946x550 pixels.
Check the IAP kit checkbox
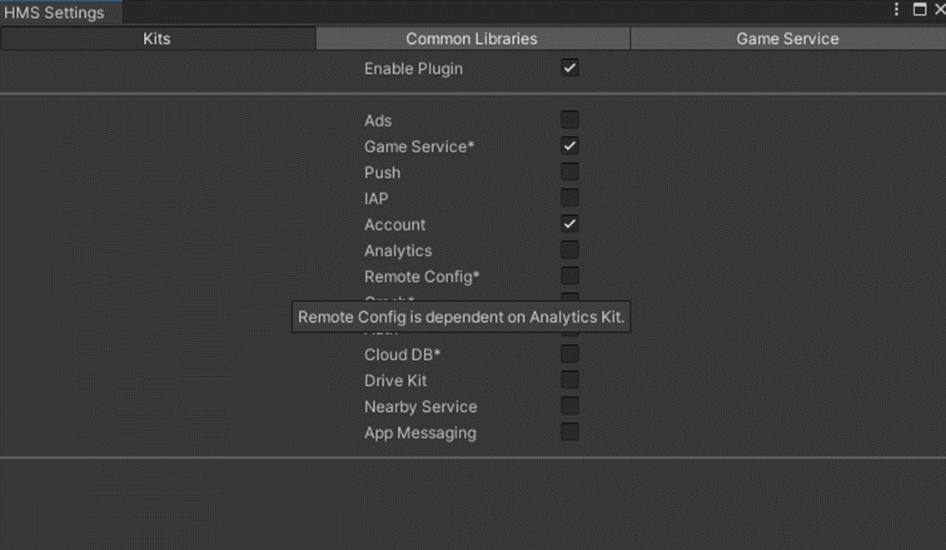pyautogui.click(x=570, y=197)
